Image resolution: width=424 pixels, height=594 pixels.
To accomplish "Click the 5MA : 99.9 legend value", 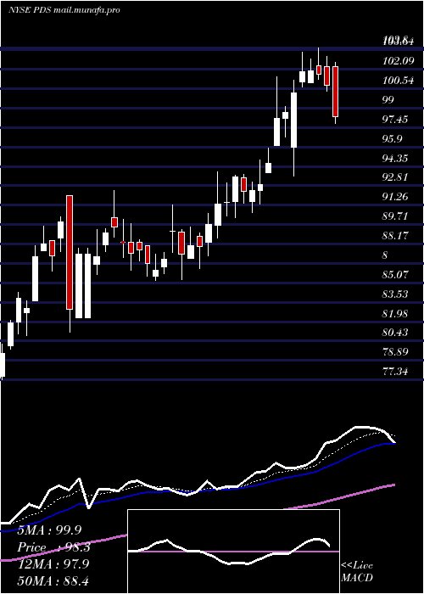I will 49,530.
